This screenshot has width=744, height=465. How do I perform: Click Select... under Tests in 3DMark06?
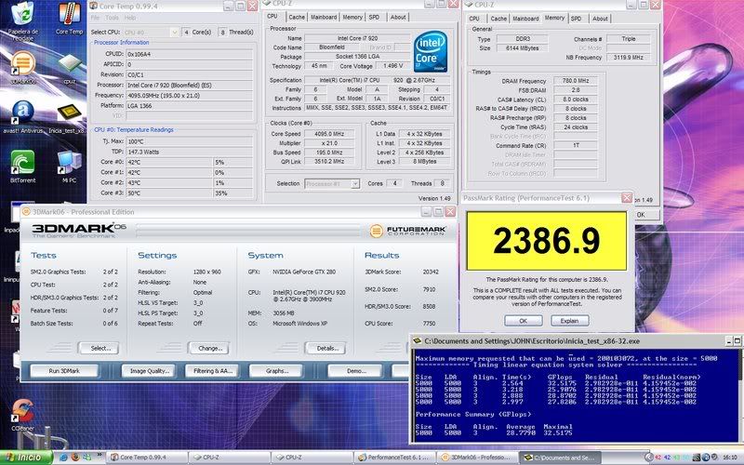point(100,348)
